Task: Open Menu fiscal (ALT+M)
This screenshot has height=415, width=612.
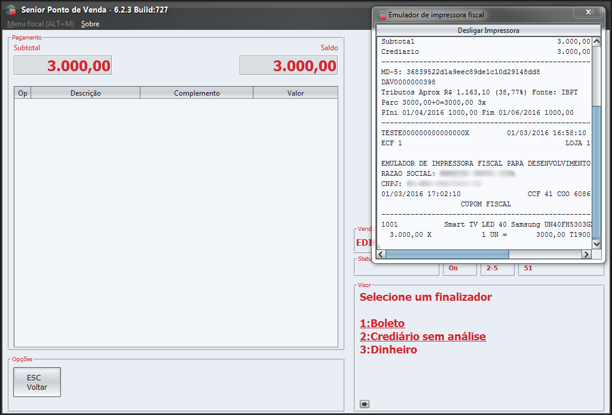Action: click(x=41, y=24)
